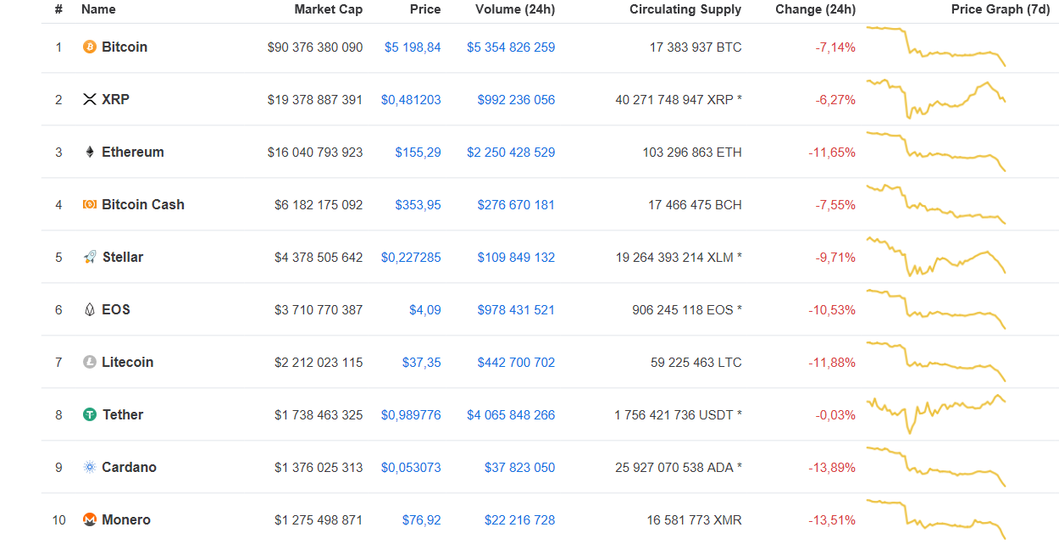Open Monero volume $22 216 728

(520, 520)
